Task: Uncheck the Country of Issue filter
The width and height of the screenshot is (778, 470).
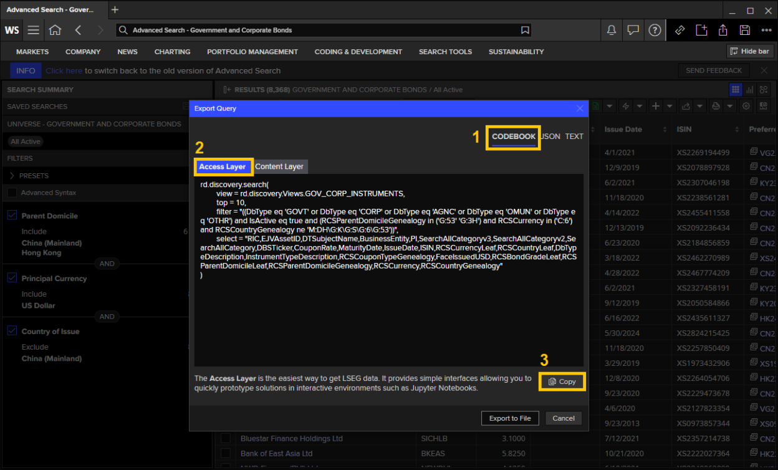Action: click(x=11, y=331)
